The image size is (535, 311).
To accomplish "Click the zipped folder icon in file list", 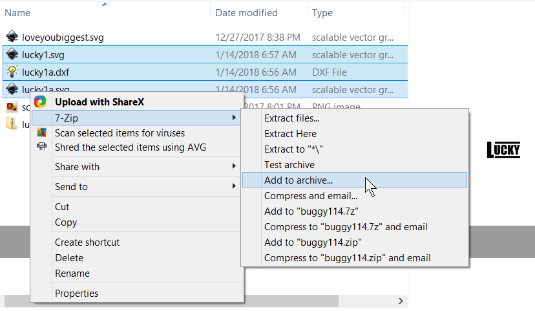I will [12, 123].
